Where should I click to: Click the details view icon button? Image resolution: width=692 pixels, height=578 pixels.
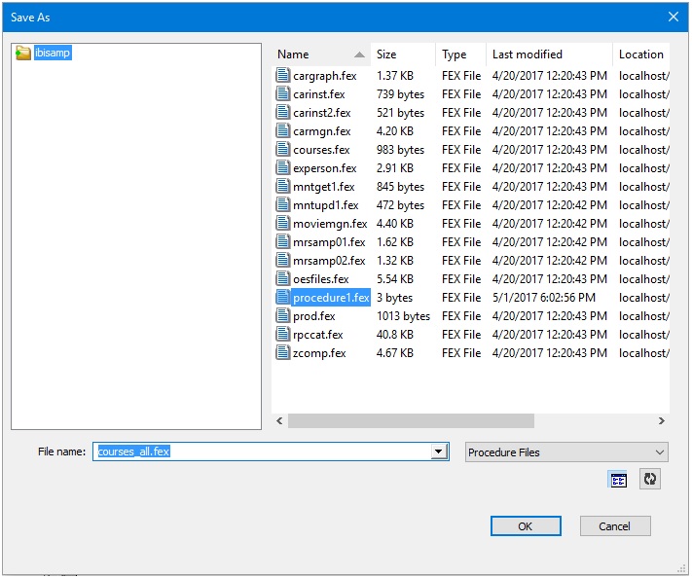tap(618, 480)
